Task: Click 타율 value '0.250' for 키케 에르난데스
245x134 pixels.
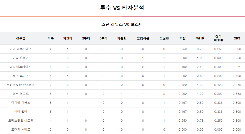Action: 183,49
